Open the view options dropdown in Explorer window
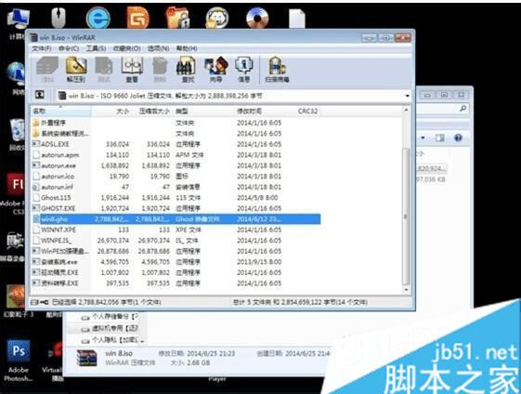Image resolution: width=521 pixels, height=394 pixels. (x=423, y=138)
